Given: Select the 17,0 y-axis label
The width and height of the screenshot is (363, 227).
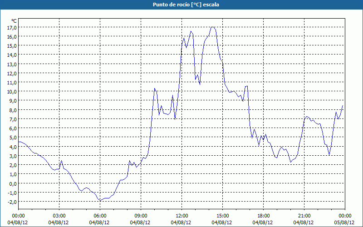Looking at the screenshot, I should 12,27.
